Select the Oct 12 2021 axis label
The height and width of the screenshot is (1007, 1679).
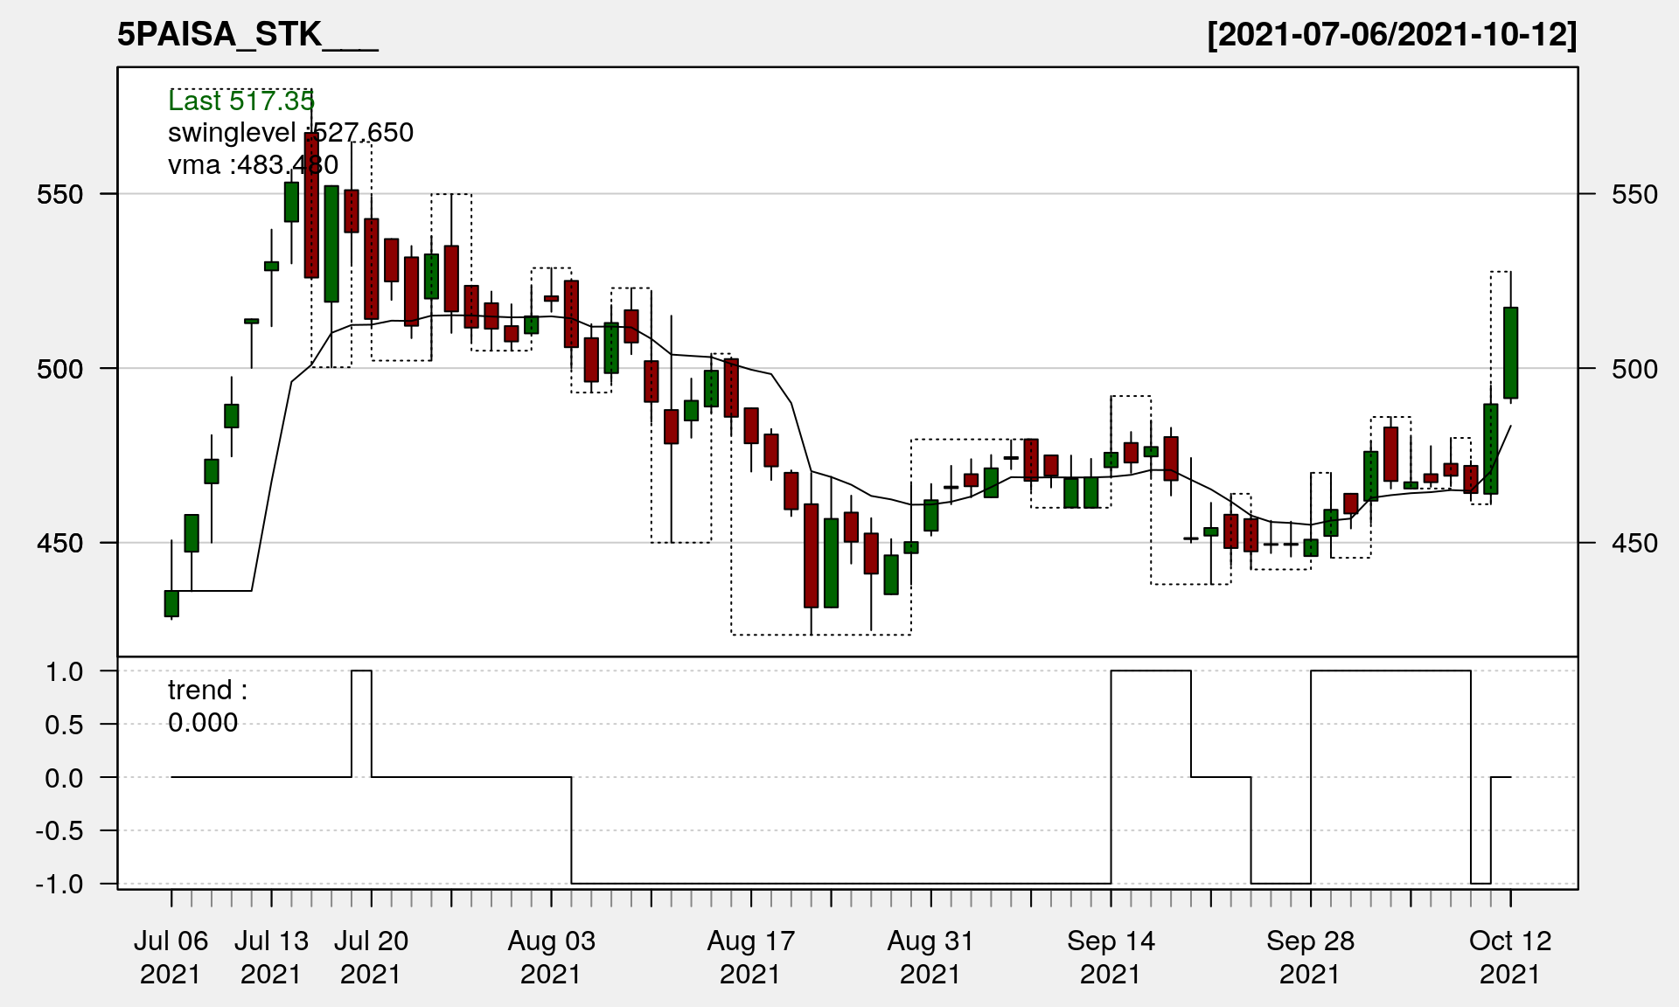click(1510, 957)
